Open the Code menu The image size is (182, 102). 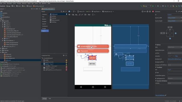14,3
